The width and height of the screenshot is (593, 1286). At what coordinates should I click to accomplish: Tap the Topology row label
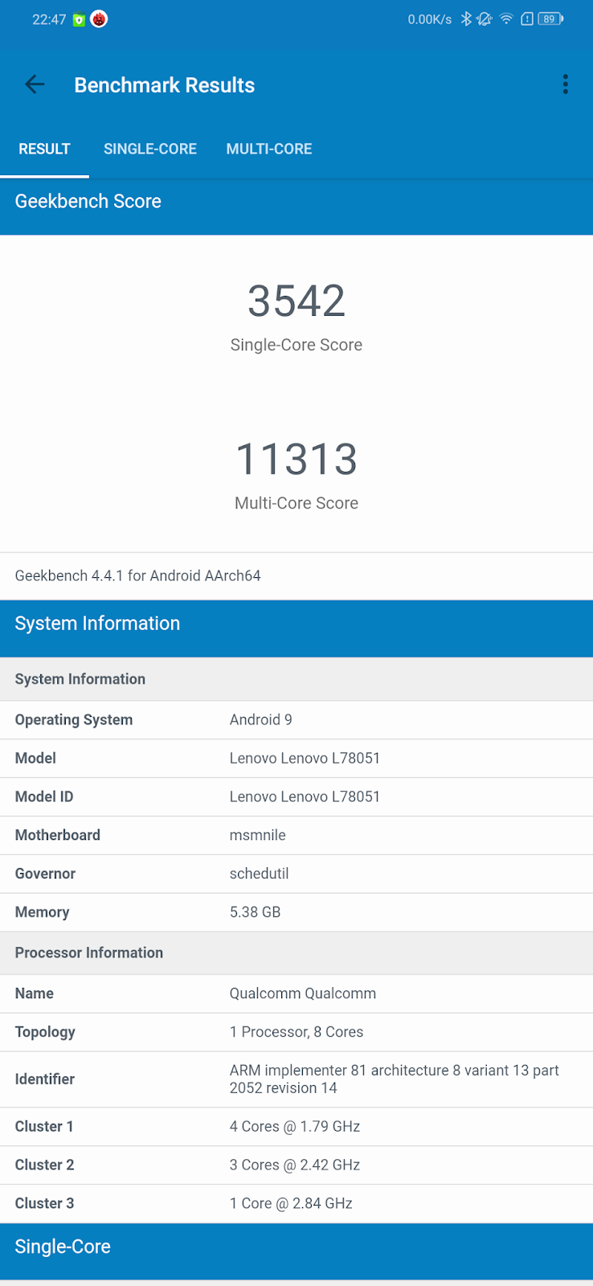(x=45, y=1032)
